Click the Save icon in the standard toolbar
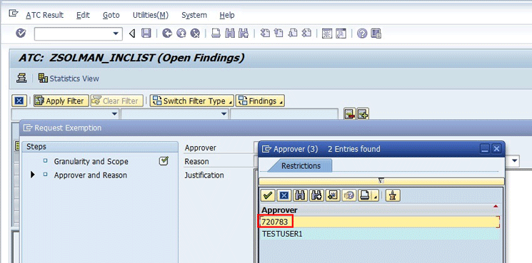Image resolution: width=532 pixels, height=263 pixels. 146,33
